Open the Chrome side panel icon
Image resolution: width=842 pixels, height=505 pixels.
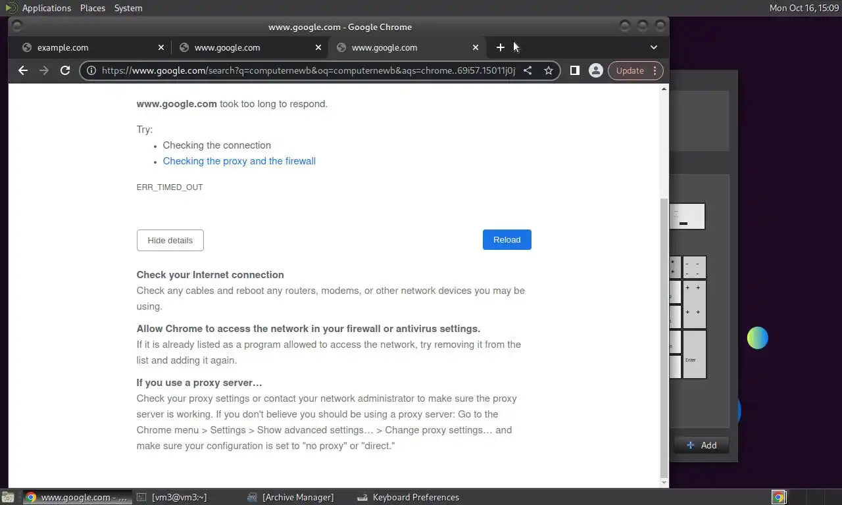click(574, 70)
